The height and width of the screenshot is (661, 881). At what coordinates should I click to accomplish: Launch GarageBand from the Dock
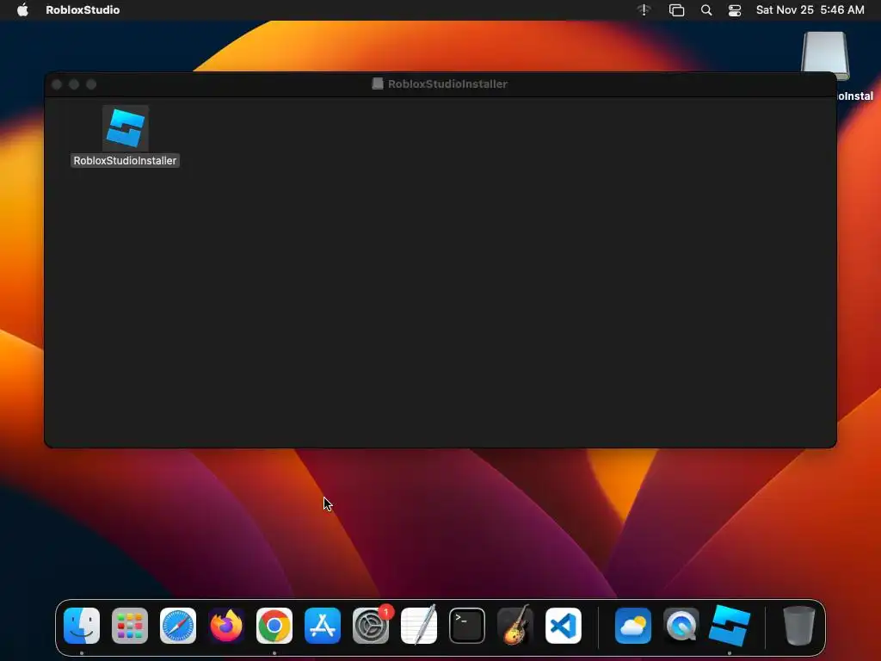click(x=515, y=625)
